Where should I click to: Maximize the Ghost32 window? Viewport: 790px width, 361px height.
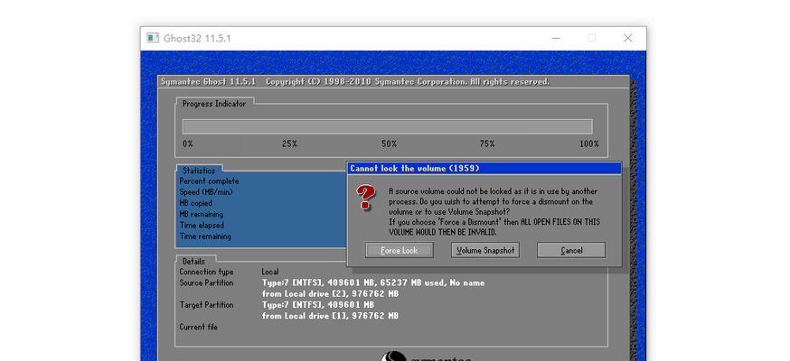592,38
